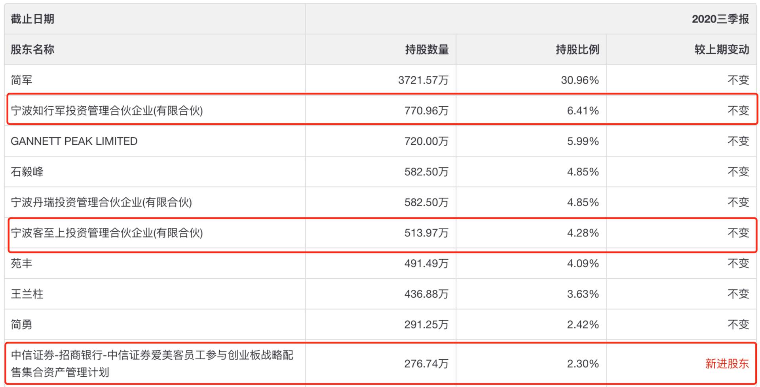The width and height of the screenshot is (760, 387).
Task: Click the 持股数量 column header
Action: pyautogui.click(x=427, y=49)
